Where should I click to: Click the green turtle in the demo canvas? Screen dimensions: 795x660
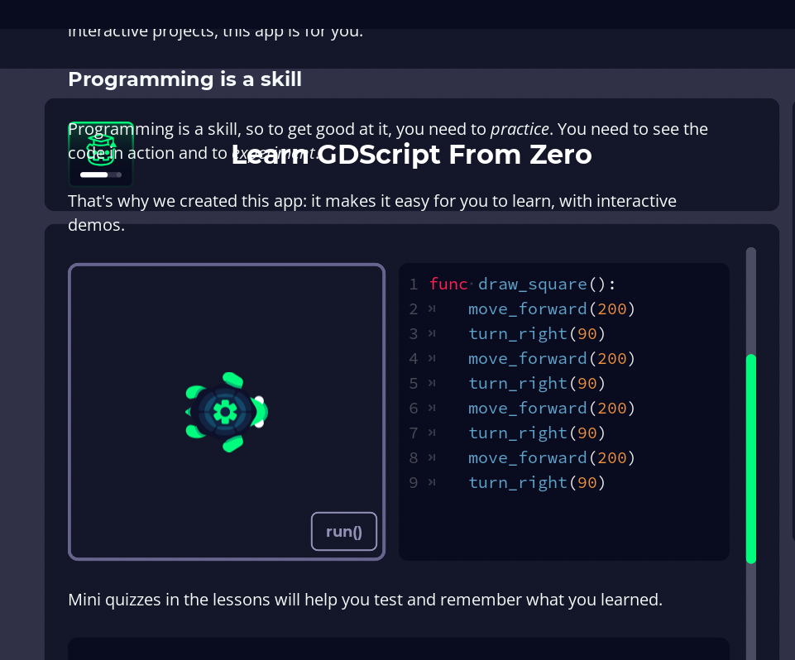click(x=226, y=412)
